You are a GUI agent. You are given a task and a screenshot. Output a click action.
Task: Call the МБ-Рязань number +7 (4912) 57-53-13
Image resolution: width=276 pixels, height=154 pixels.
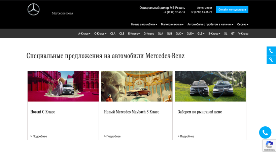(x=174, y=12)
